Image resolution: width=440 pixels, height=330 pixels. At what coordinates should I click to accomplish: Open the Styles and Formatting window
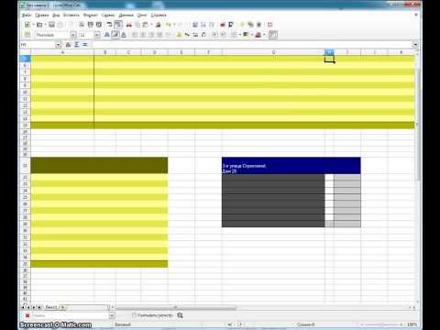(27, 35)
